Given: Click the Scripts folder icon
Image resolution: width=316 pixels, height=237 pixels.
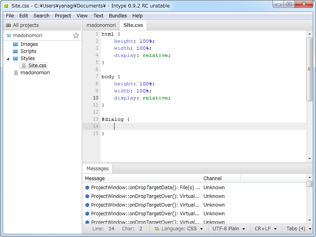Looking at the screenshot, I should pos(15,51).
